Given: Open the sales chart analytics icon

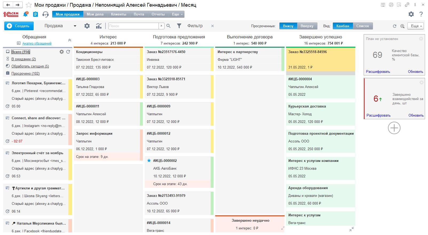Looking at the screenshot, I should (x=99, y=26).
